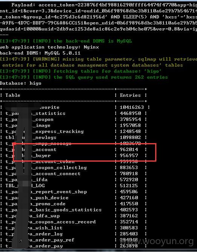This screenshot has height=252, width=197.
Task: Select the 'web application technology: Nginx' line
Action: [49, 47]
